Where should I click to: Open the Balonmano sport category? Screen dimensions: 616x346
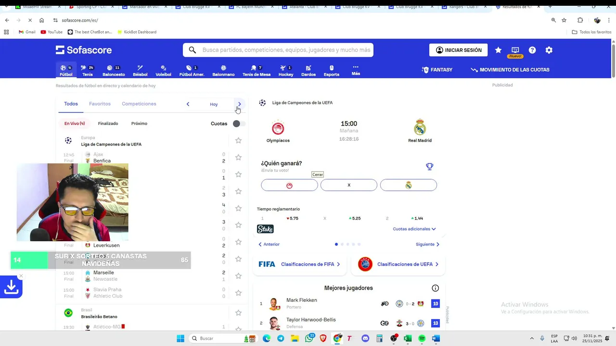click(223, 71)
